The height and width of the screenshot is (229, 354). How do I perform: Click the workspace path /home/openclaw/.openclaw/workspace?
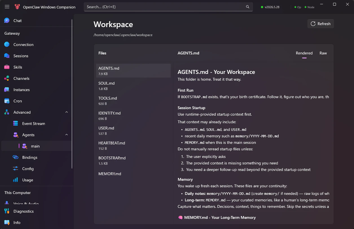point(123,35)
